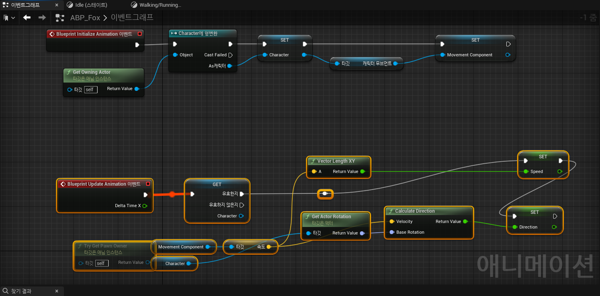Click the red breakpoint dot on the orange wire
The image size is (600, 296).
pyautogui.click(x=172, y=194)
